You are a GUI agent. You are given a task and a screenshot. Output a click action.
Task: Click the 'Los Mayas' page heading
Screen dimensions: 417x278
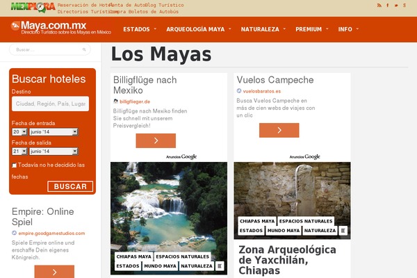tap(161, 54)
